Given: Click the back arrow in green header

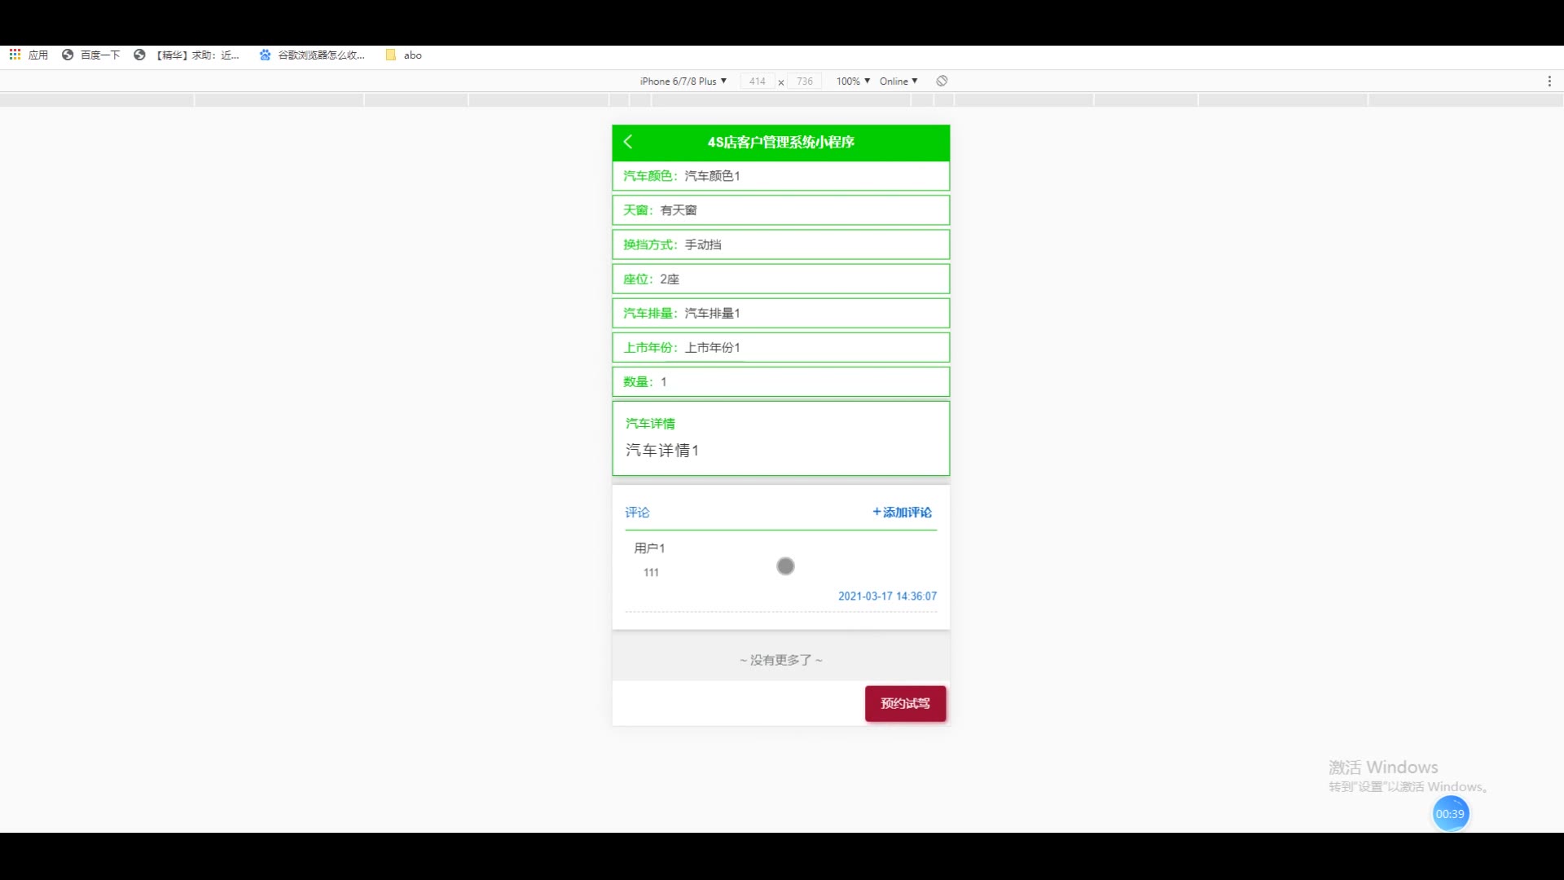Looking at the screenshot, I should pyautogui.click(x=628, y=142).
